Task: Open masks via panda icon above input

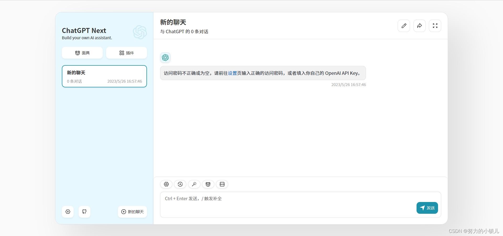Action: click(x=208, y=184)
